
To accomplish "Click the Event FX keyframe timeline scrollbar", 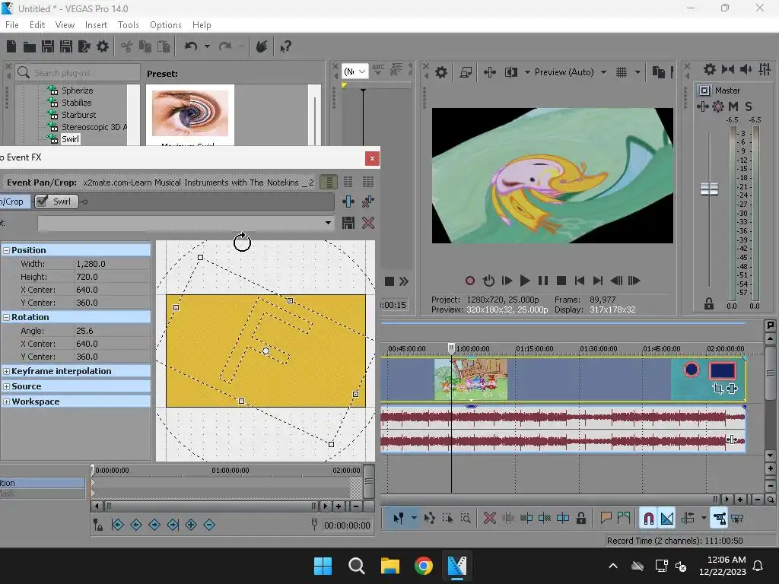I will pos(210,506).
